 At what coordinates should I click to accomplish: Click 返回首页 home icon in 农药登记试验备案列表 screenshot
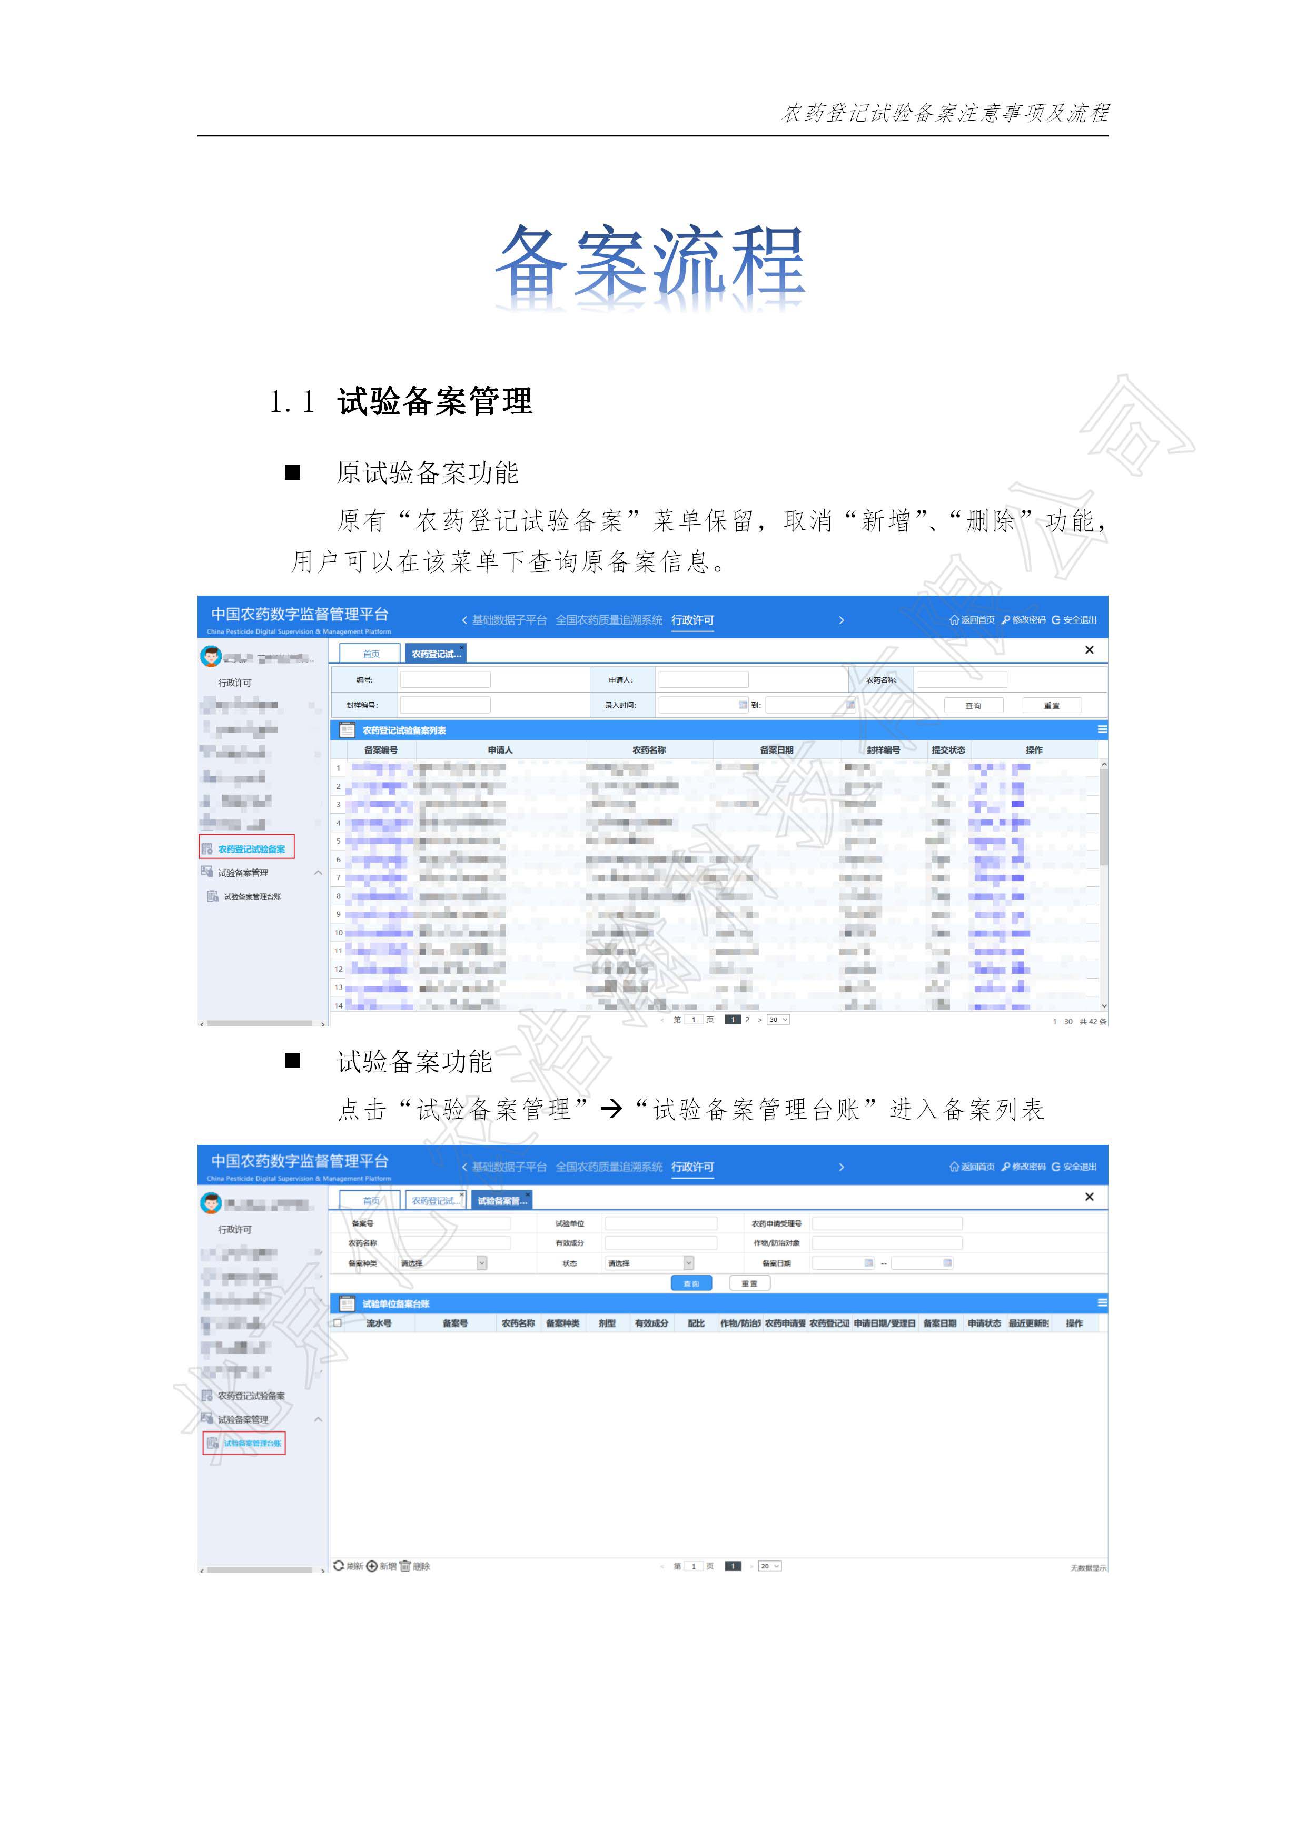[954, 619]
